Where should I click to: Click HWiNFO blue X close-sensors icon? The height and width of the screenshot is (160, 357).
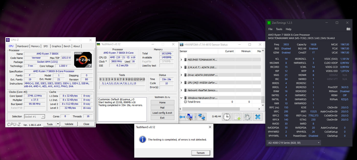click(258, 117)
